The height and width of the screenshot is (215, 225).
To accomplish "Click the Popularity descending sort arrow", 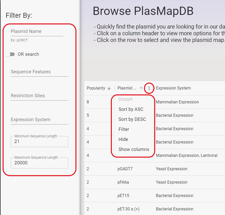I will coord(109,88).
